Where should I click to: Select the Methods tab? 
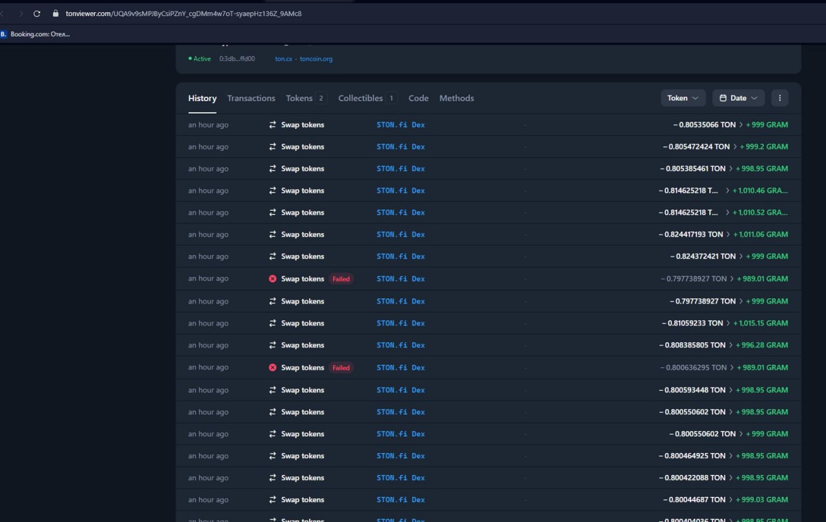tap(456, 99)
